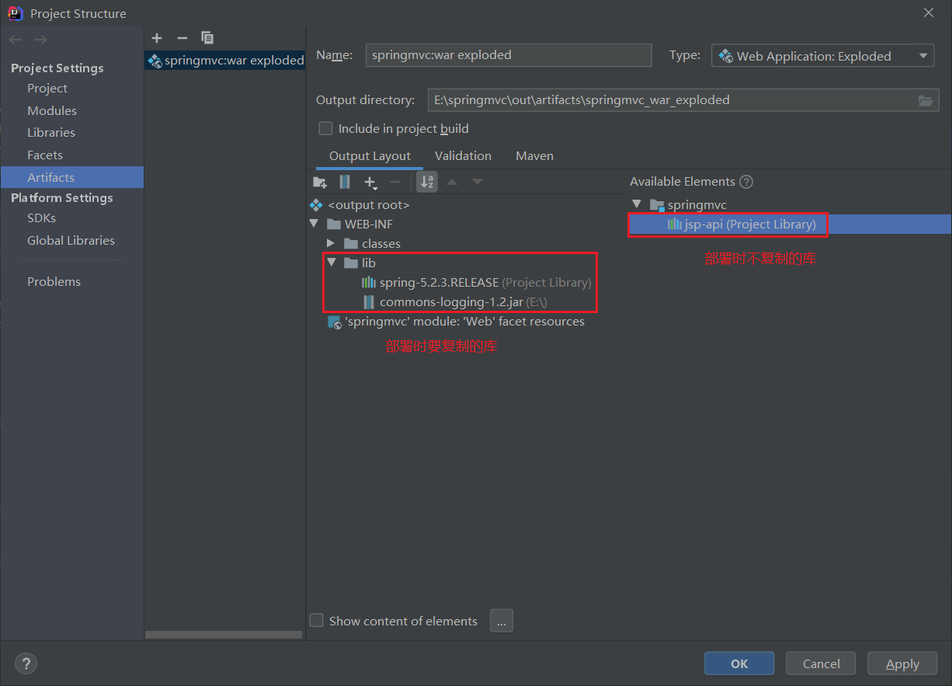Image resolution: width=952 pixels, height=686 pixels.
Task: Open Global Libraries settings
Action: (x=71, y=240)
